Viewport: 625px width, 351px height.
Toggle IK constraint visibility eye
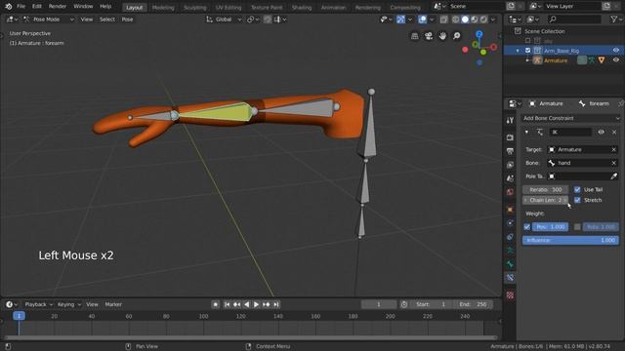pos(601,133)
